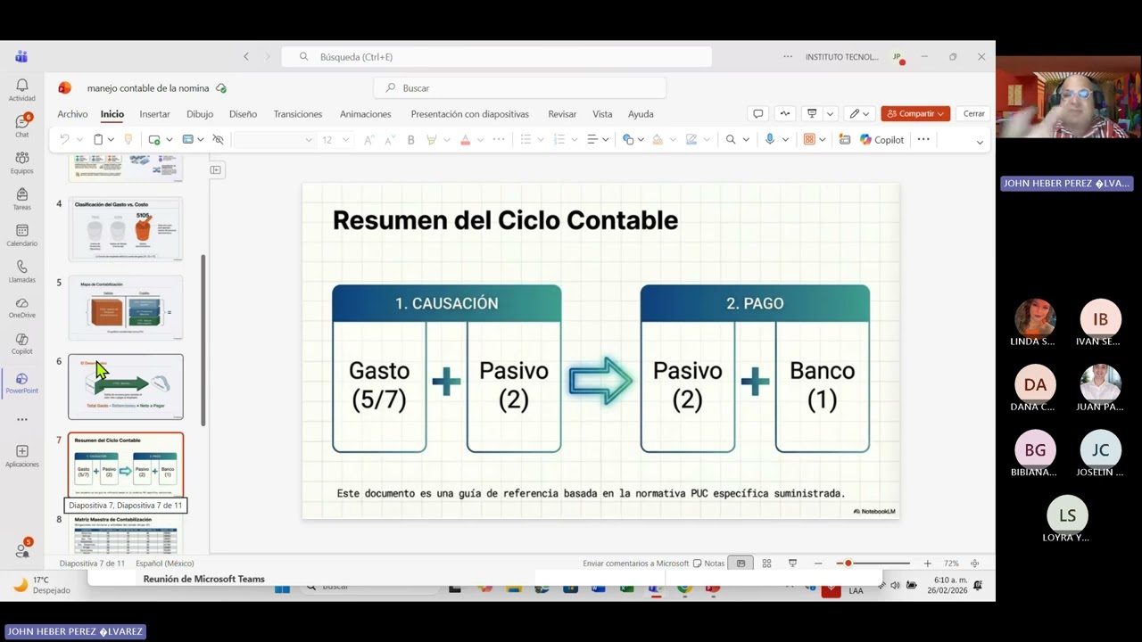Switch to the Insertar tab
The width and height of the screenshot is (1142, 642).
[x=154, y=114]
